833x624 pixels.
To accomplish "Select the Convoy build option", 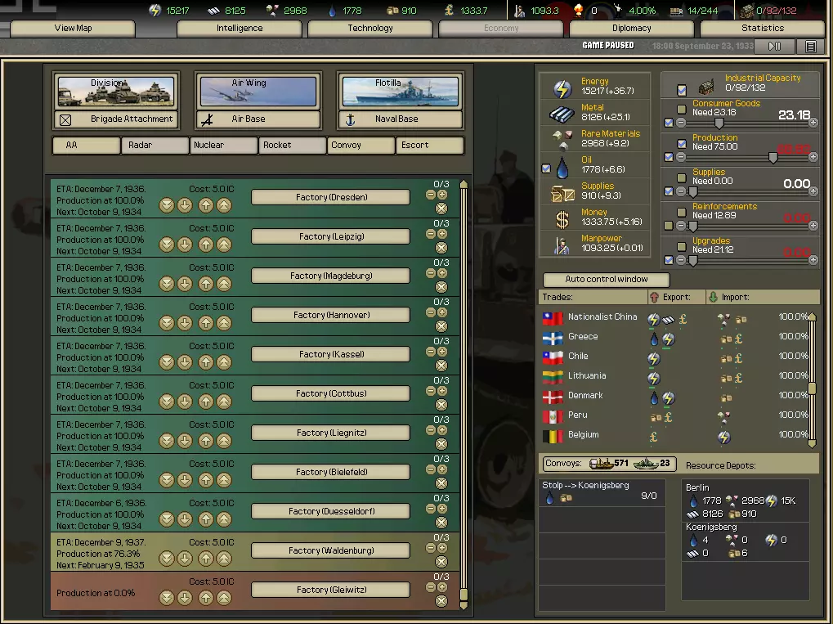I will 361,145.
